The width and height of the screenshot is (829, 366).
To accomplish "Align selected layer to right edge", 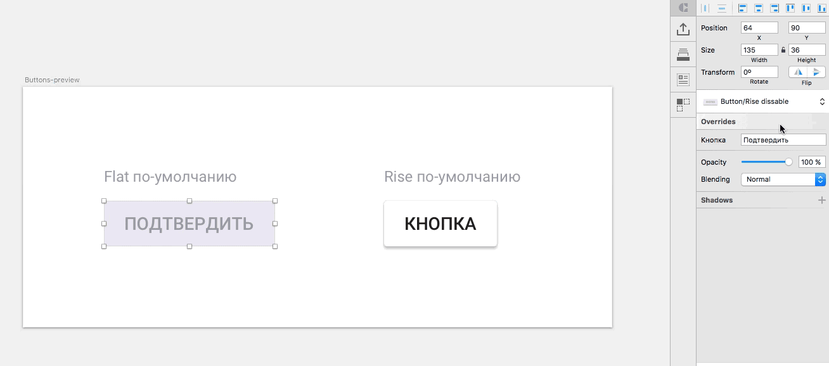I will tap(774, 8).
